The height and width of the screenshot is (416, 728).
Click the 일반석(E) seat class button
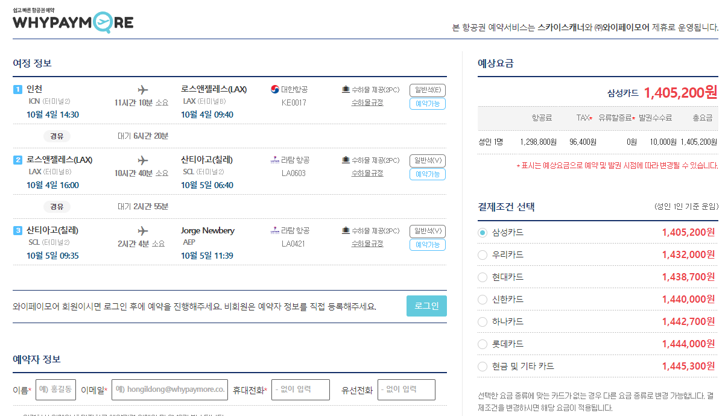pos(427,89)
